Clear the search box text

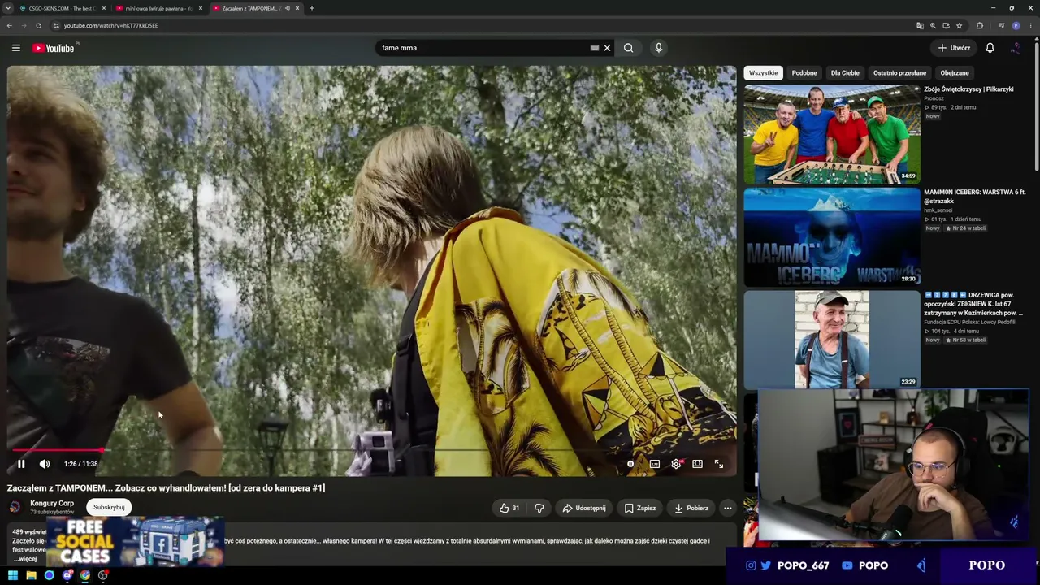(607, 48)
